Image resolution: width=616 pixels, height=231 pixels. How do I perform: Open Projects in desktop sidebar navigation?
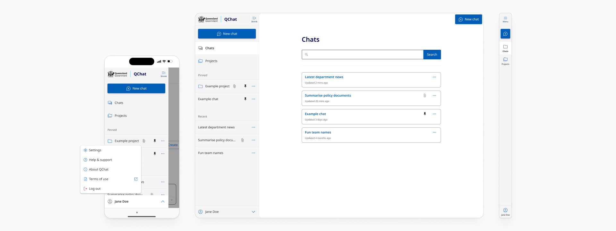(227, 61)
